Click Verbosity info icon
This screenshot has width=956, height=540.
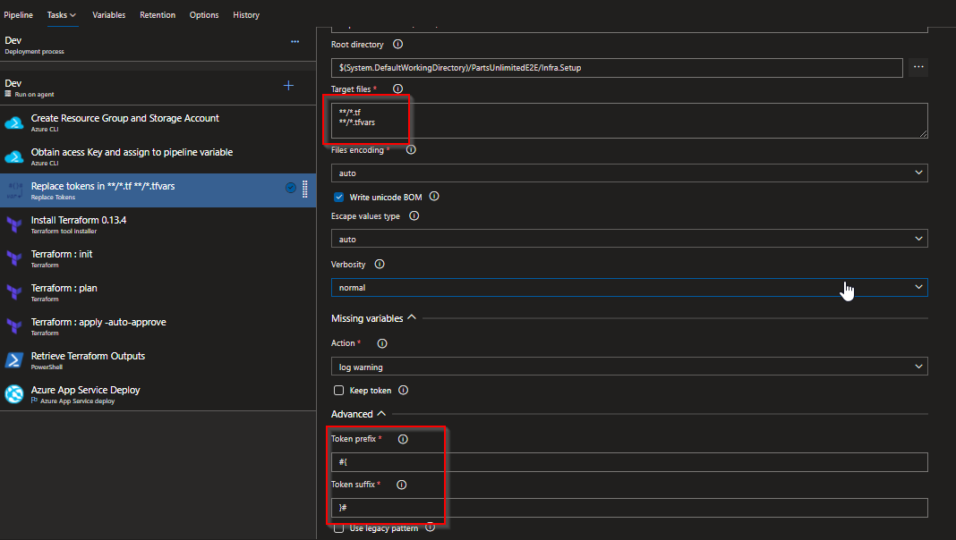[x=380, y=265]
